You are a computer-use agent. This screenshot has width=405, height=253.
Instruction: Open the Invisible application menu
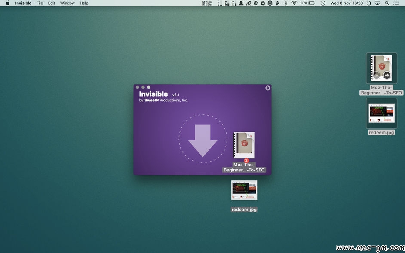point(23,3)
